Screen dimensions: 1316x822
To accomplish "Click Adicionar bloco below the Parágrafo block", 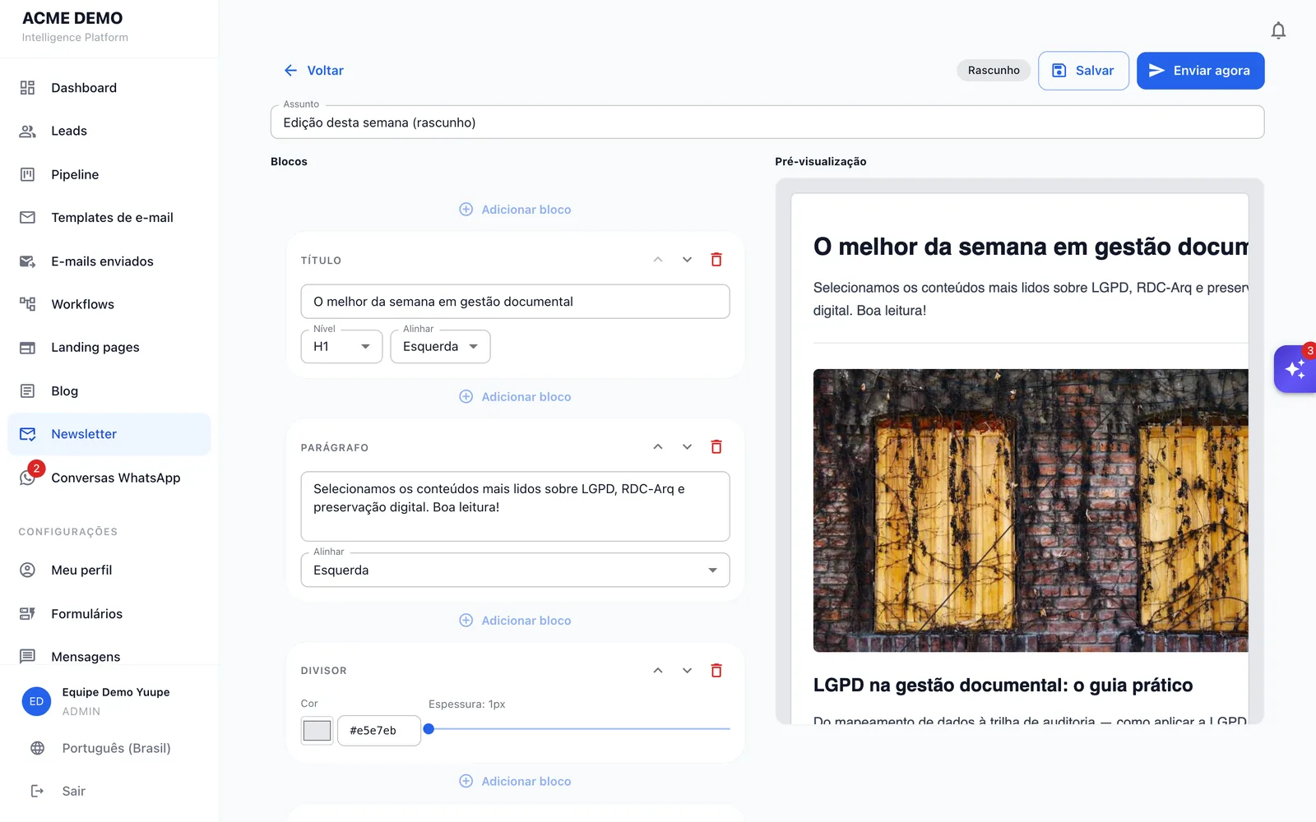I will click(515, 621).
